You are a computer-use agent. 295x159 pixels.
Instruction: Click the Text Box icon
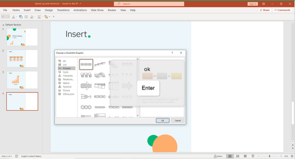(x=26, y=17)
